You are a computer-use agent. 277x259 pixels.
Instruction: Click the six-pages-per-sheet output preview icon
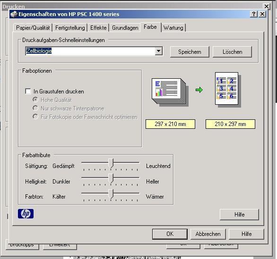pyautogui.click(x=228, y=90)
